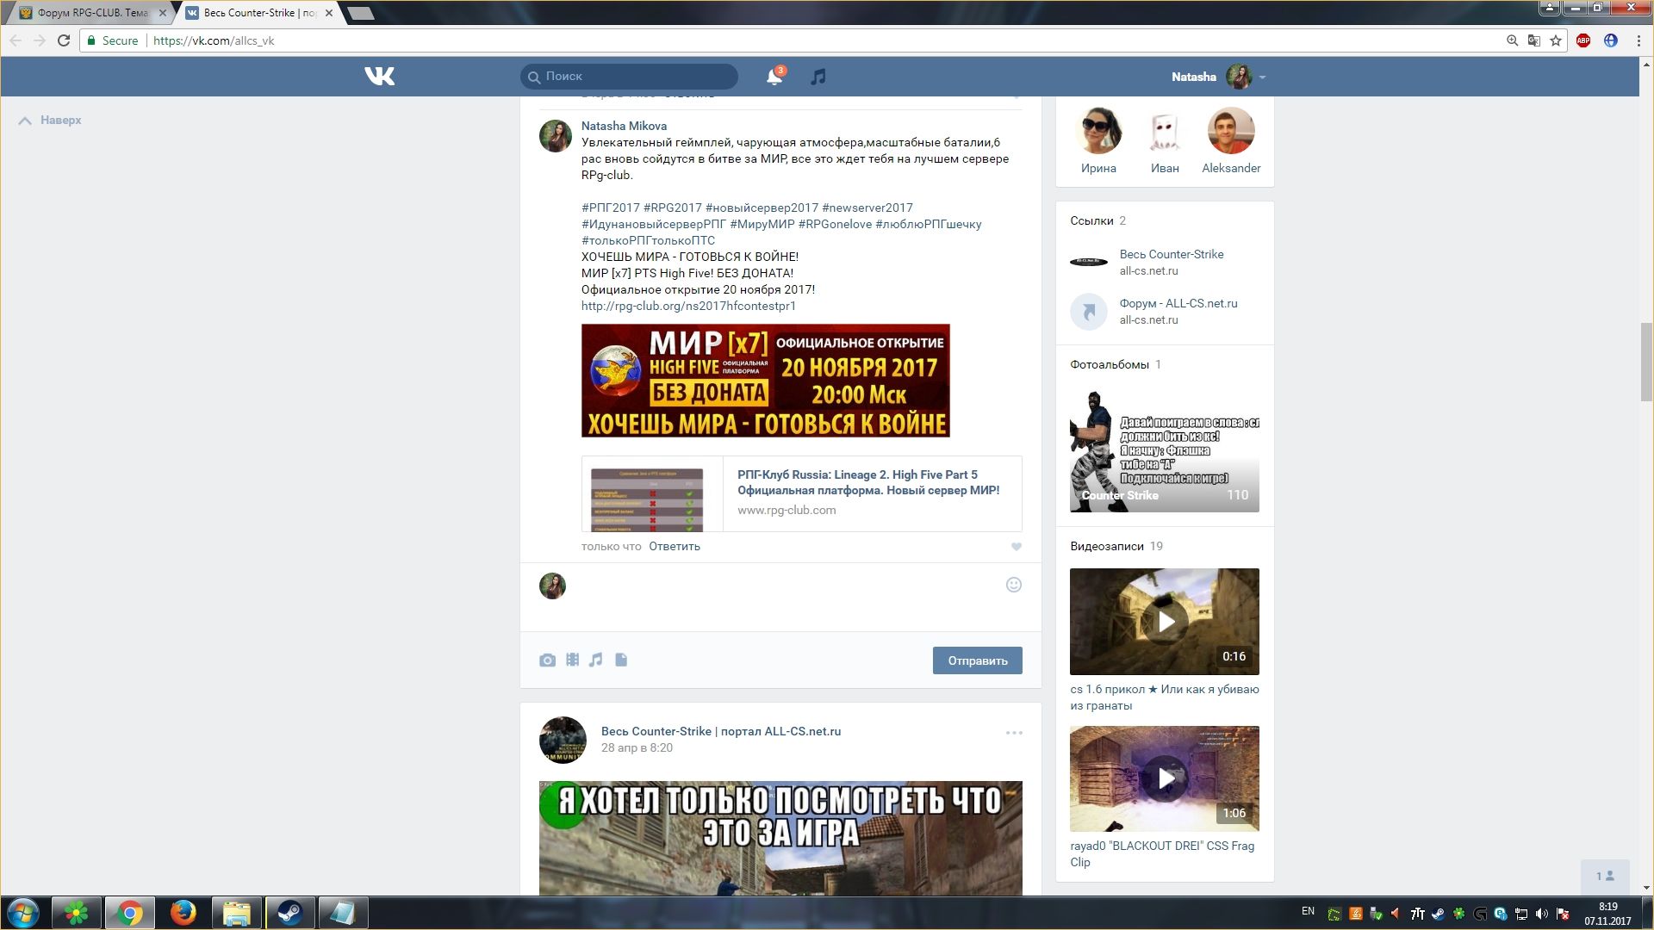This screenshot has height=930, width=1654.
Task: Open the notifications bell icon
Action: pyautogui.click(x=774, y=77)
